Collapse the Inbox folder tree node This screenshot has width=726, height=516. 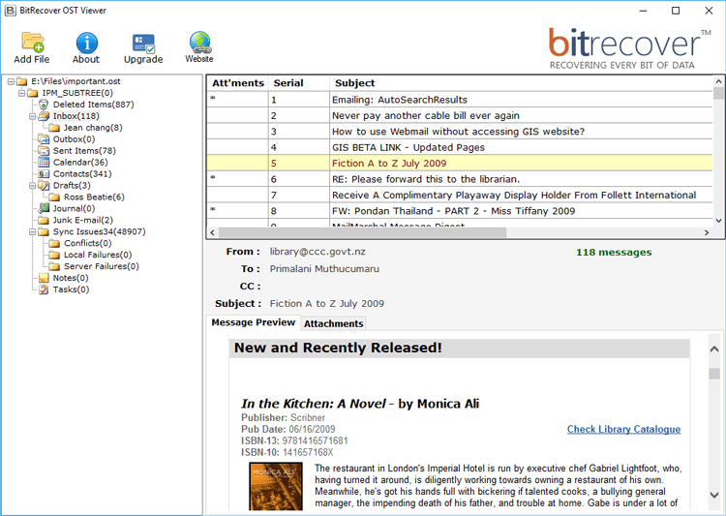tap(32, 116)
